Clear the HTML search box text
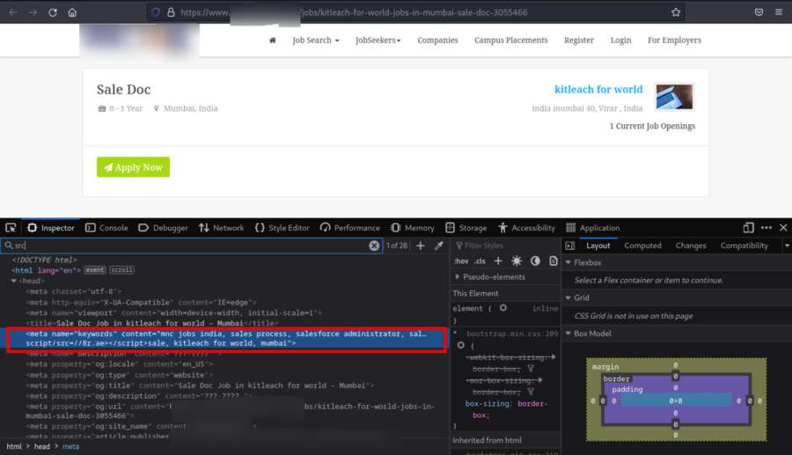The width and height of the screenshot is (792, 455). click(x=374, y=246)
